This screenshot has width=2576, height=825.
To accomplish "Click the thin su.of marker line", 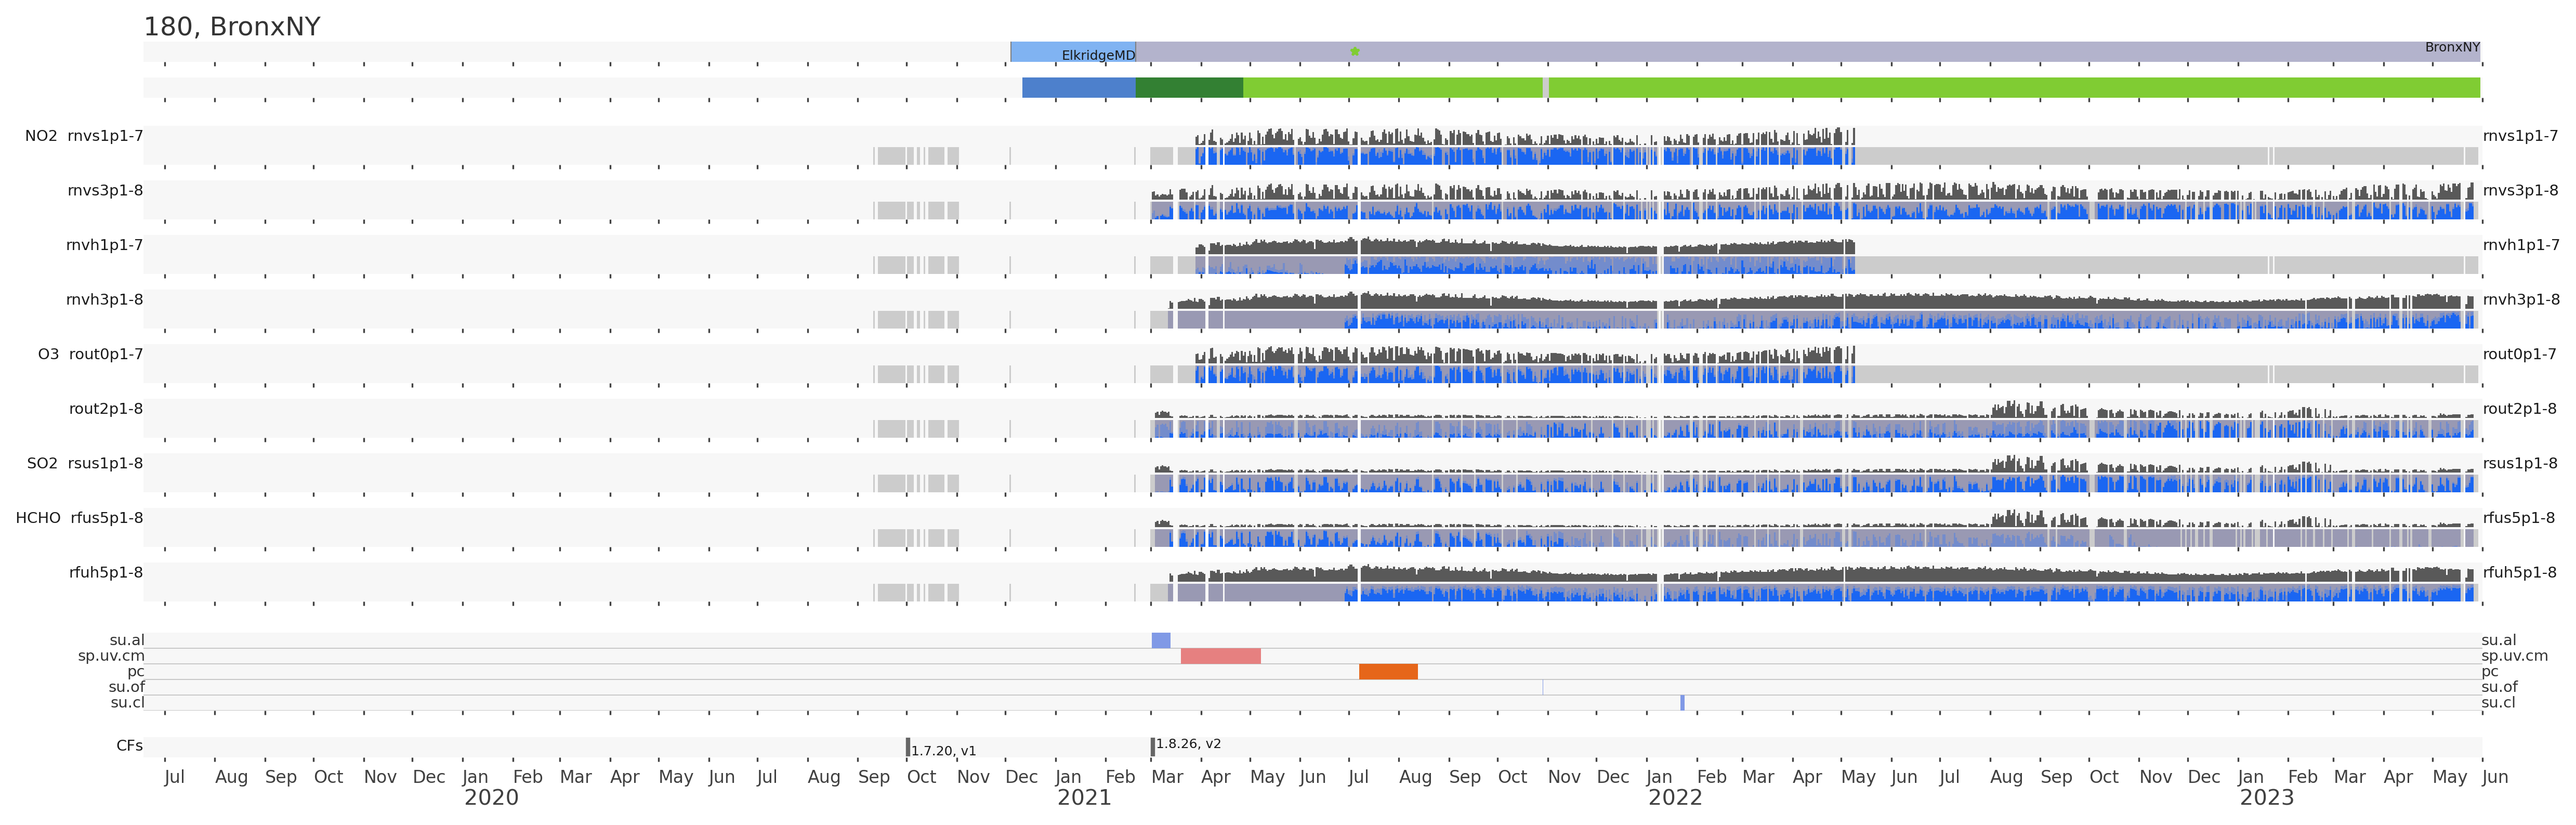I will pos(1542,687).
